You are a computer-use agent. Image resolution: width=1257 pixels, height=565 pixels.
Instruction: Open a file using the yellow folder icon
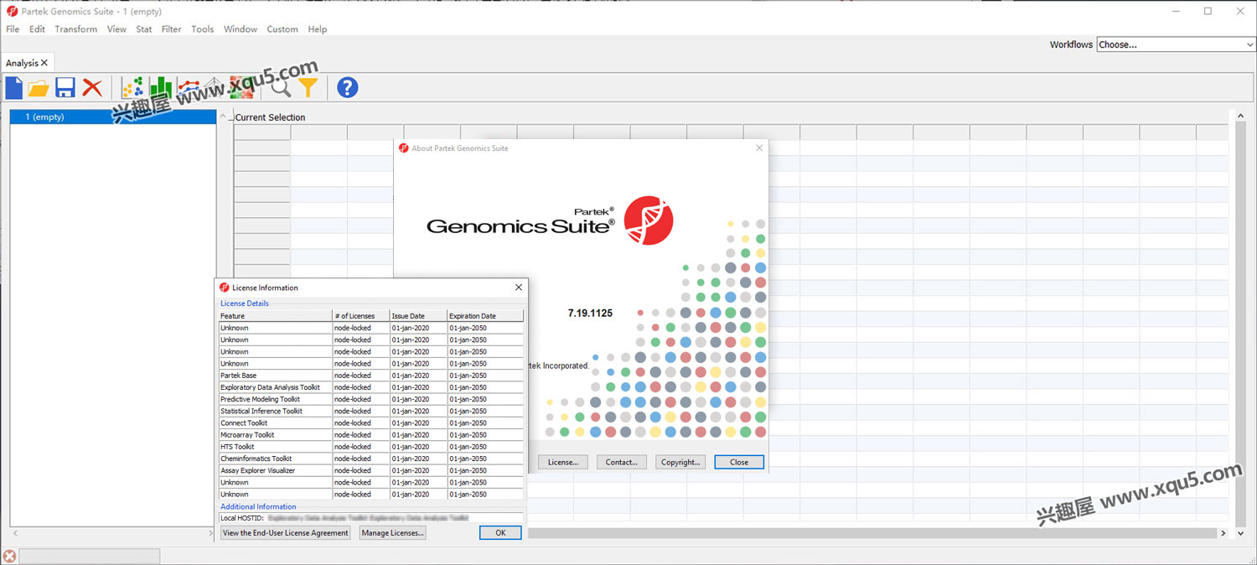39,87
